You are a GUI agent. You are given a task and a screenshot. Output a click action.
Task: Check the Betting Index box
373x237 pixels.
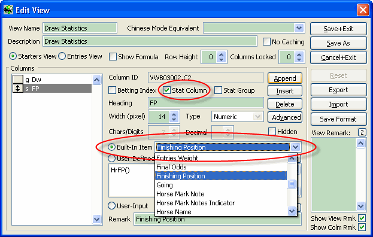coord(113,90)
